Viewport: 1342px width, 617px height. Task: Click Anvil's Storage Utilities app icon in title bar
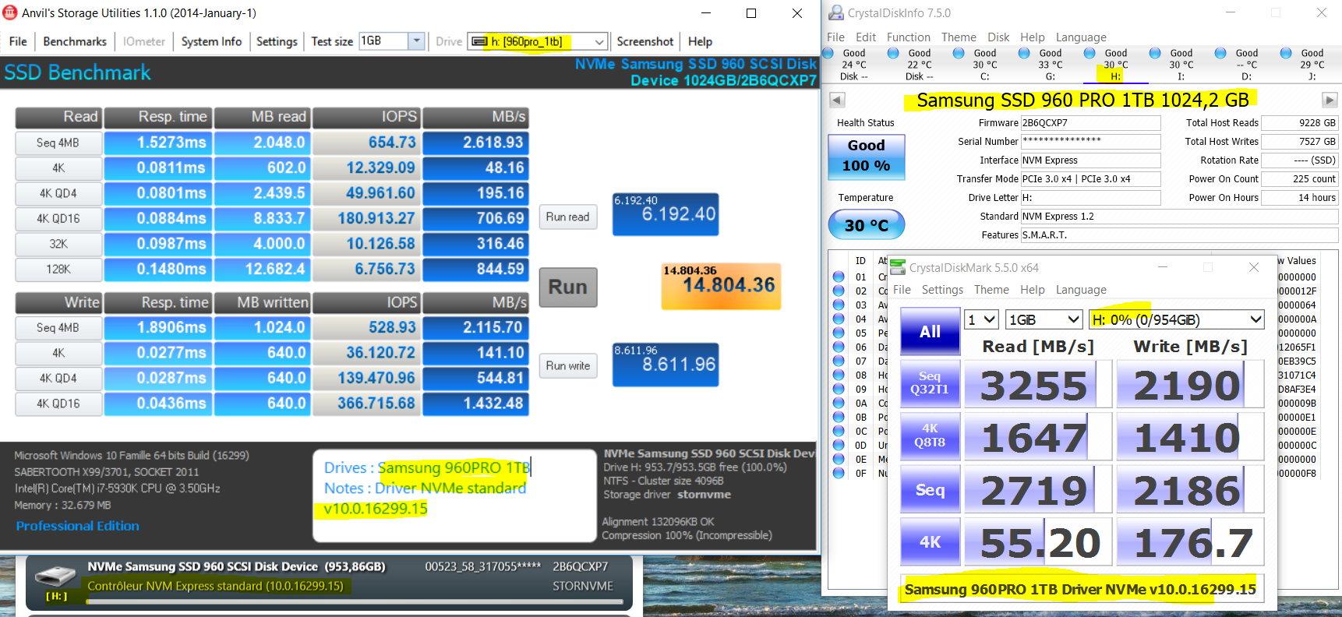click(10, 12)
